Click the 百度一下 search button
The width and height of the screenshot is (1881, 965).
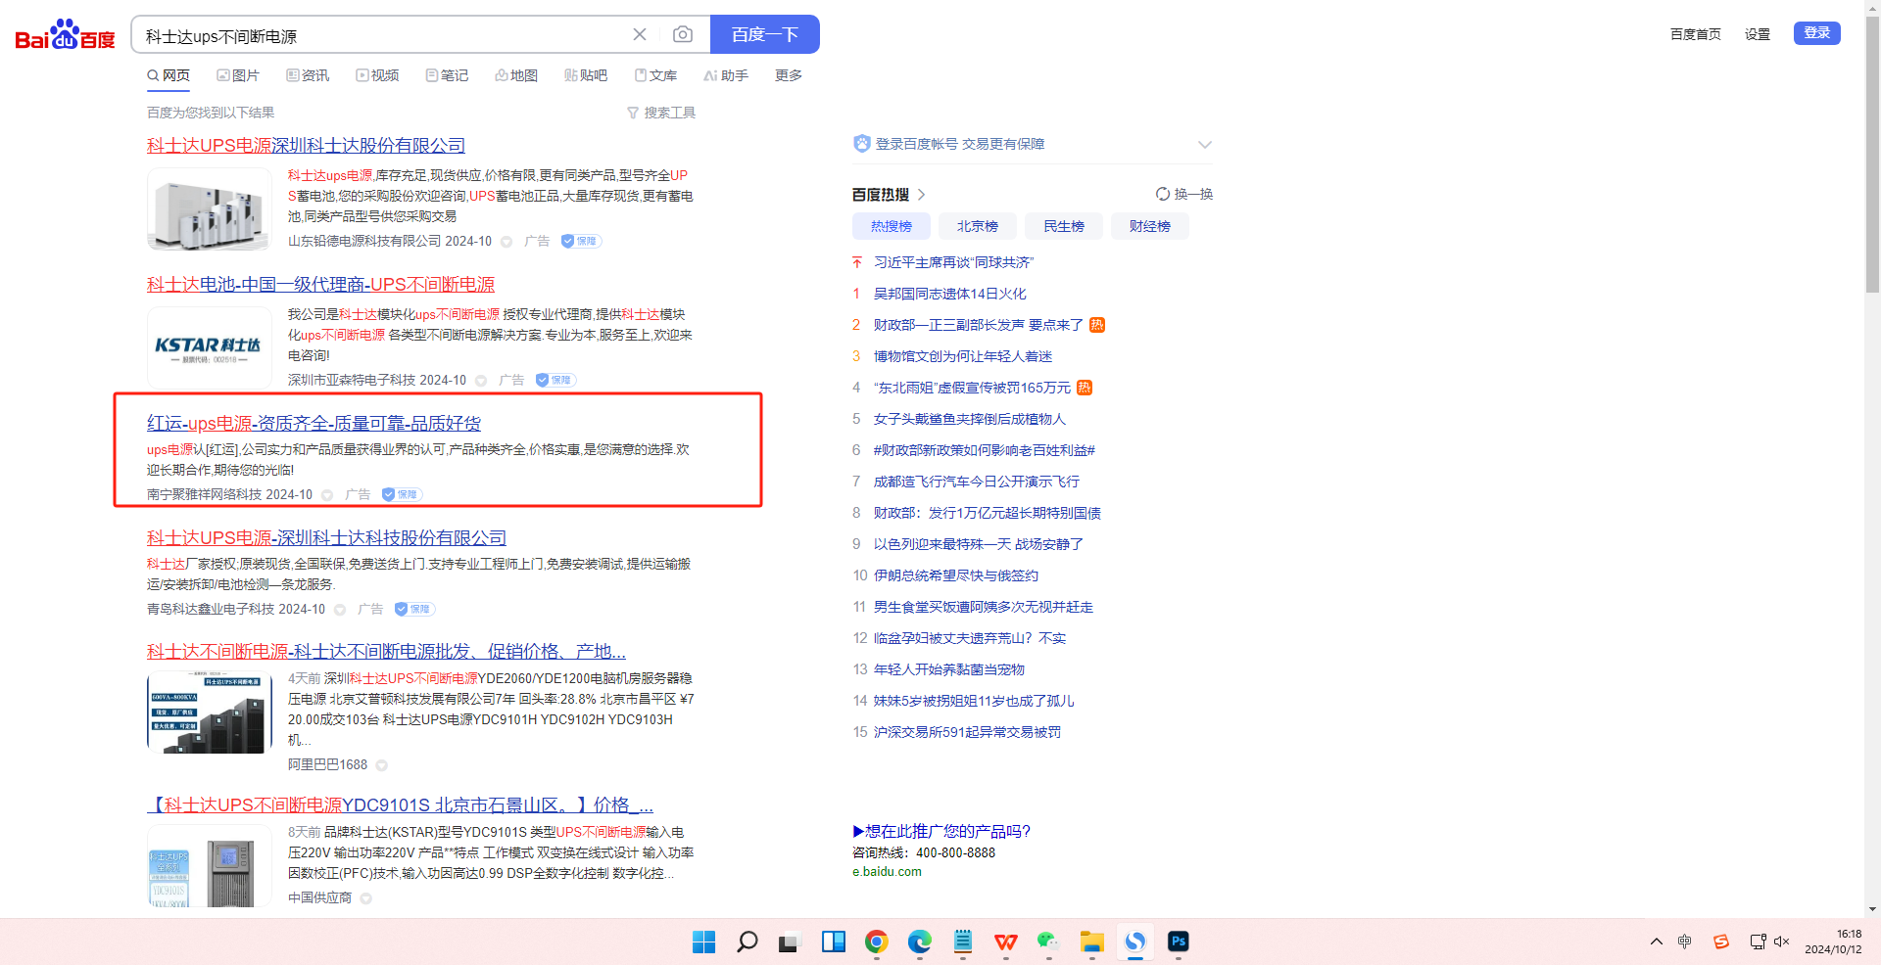tap(764, 35)
